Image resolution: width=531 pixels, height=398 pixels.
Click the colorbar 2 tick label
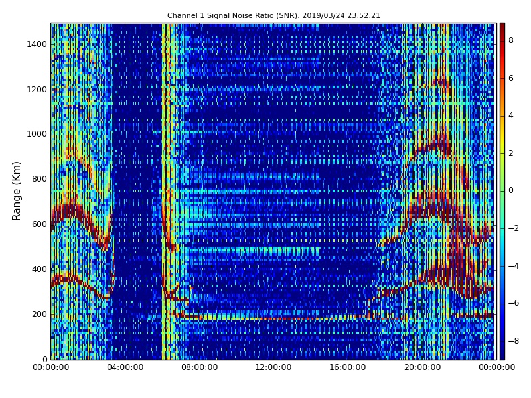click(x=511, y=153)
